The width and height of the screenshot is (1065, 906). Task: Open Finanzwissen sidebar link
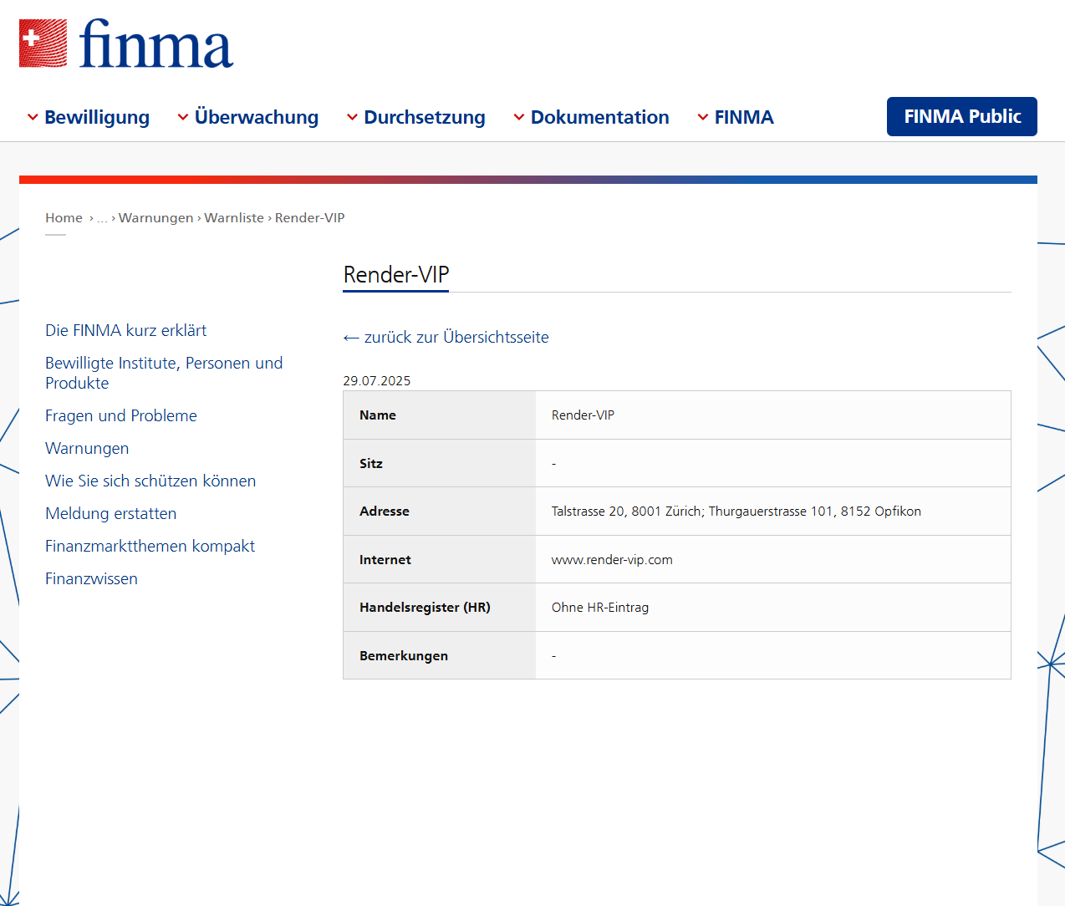[x=92, y=578]
